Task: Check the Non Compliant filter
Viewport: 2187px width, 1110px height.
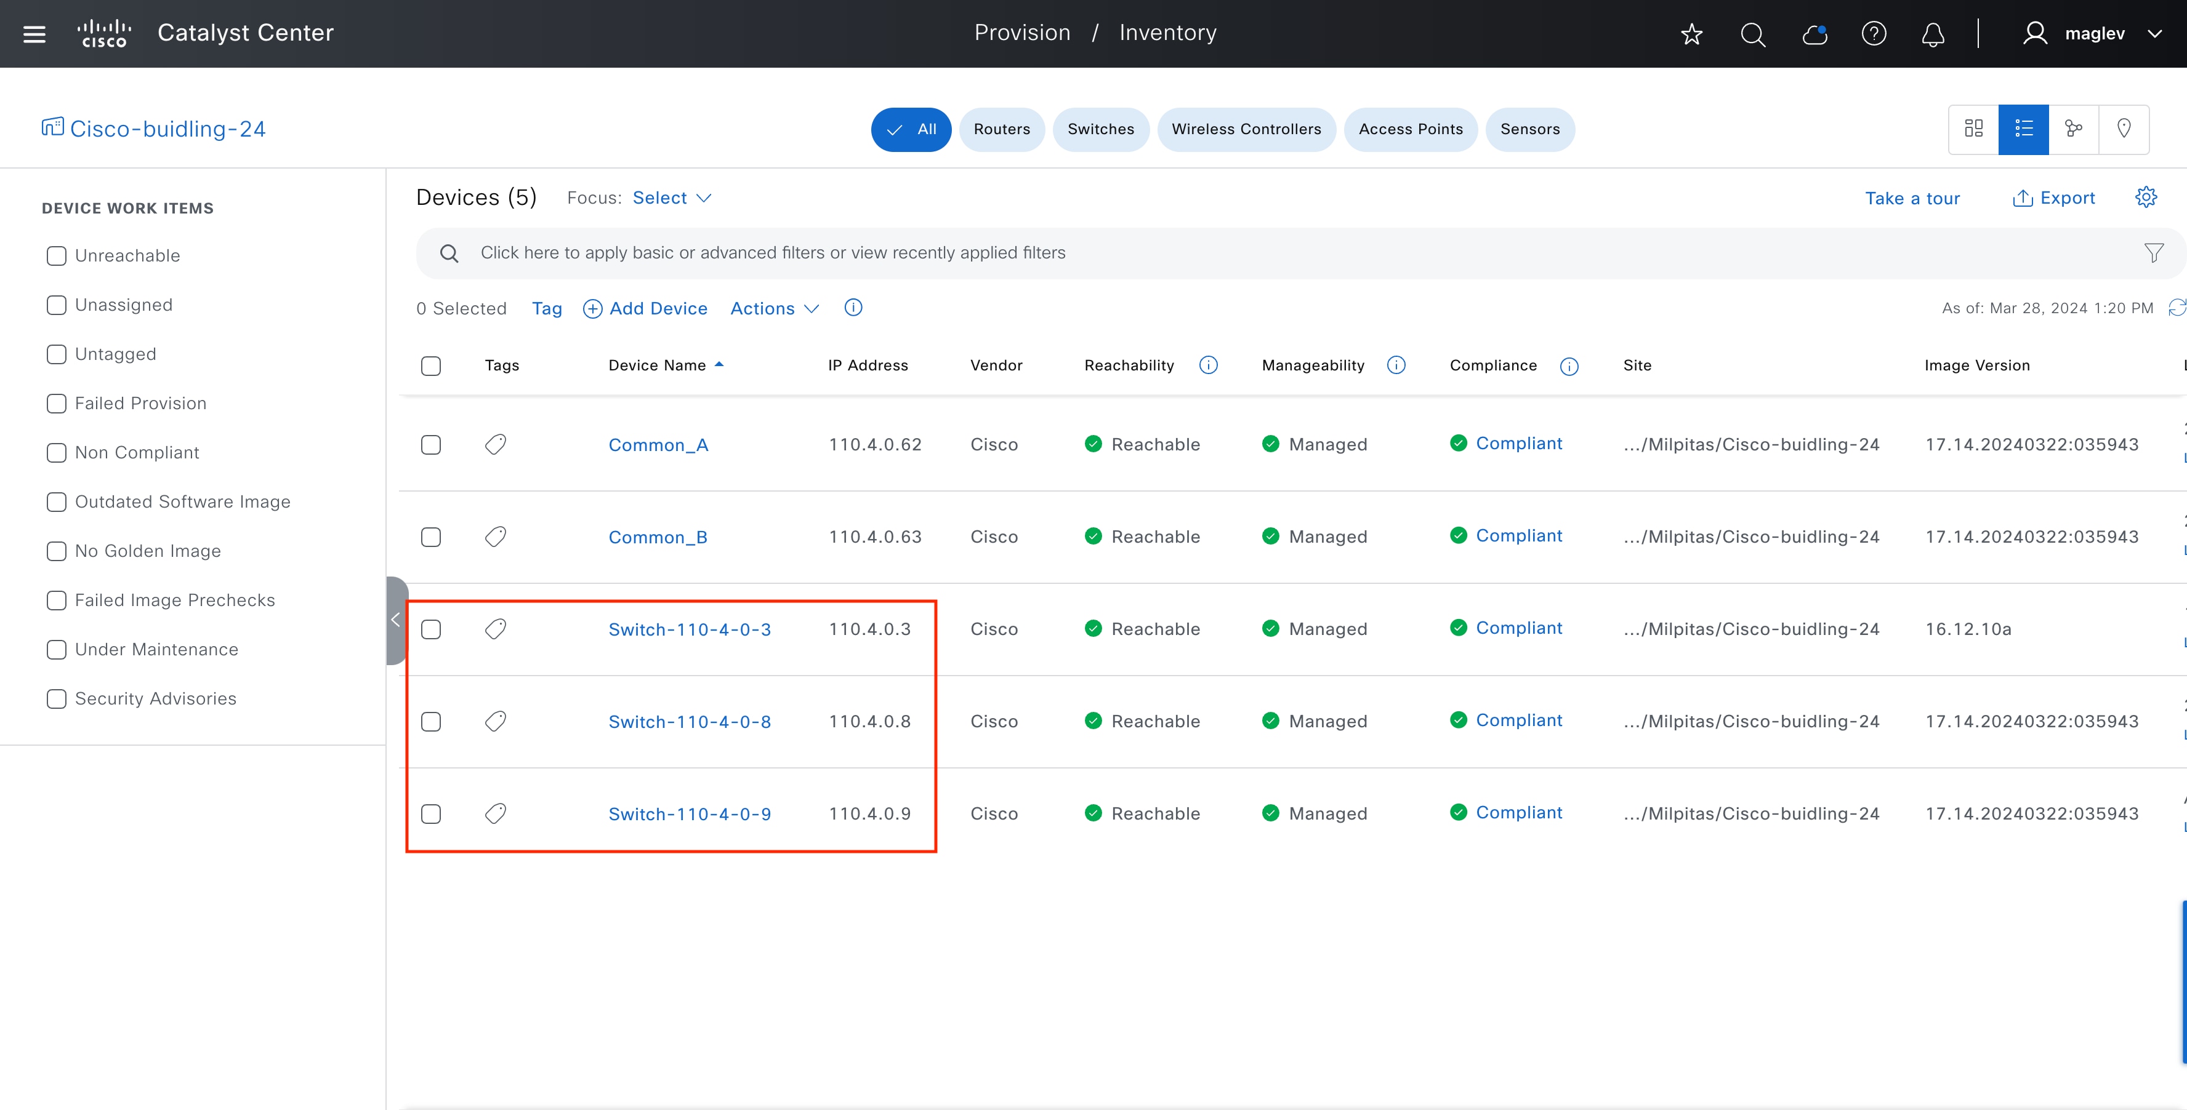Action: coord(57,452)
